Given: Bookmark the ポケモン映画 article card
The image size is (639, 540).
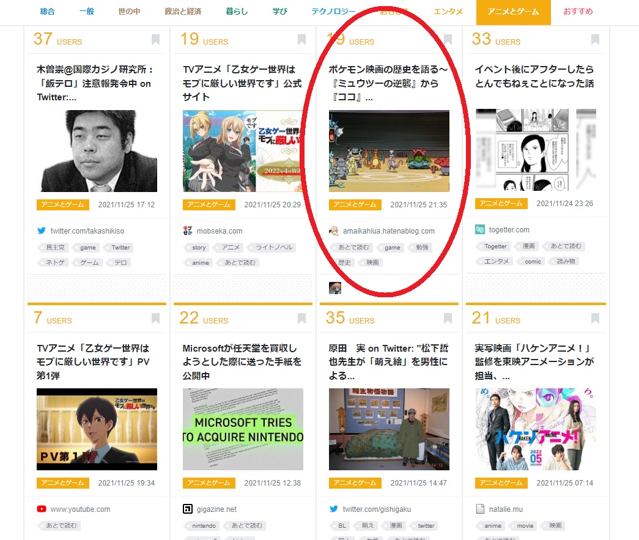Looking at the screenshot, I should pyautogui.click(x=448, y=40).
